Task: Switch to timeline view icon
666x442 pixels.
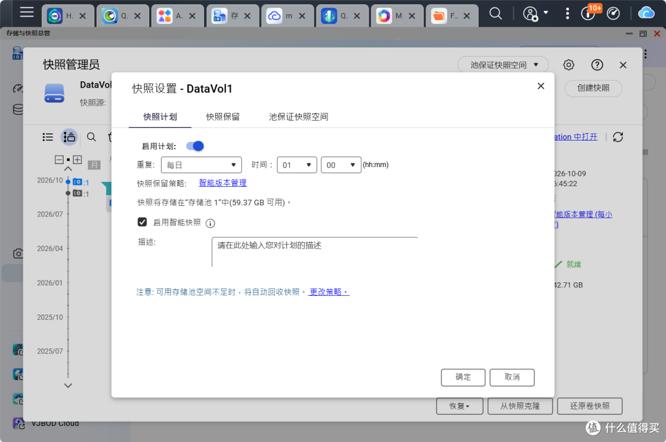Action: pyautogui.click(x=69, y=137)
